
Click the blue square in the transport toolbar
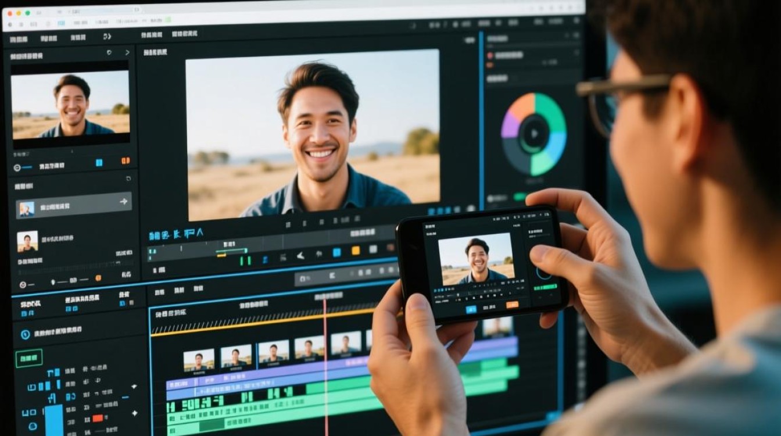coord(336,252)
